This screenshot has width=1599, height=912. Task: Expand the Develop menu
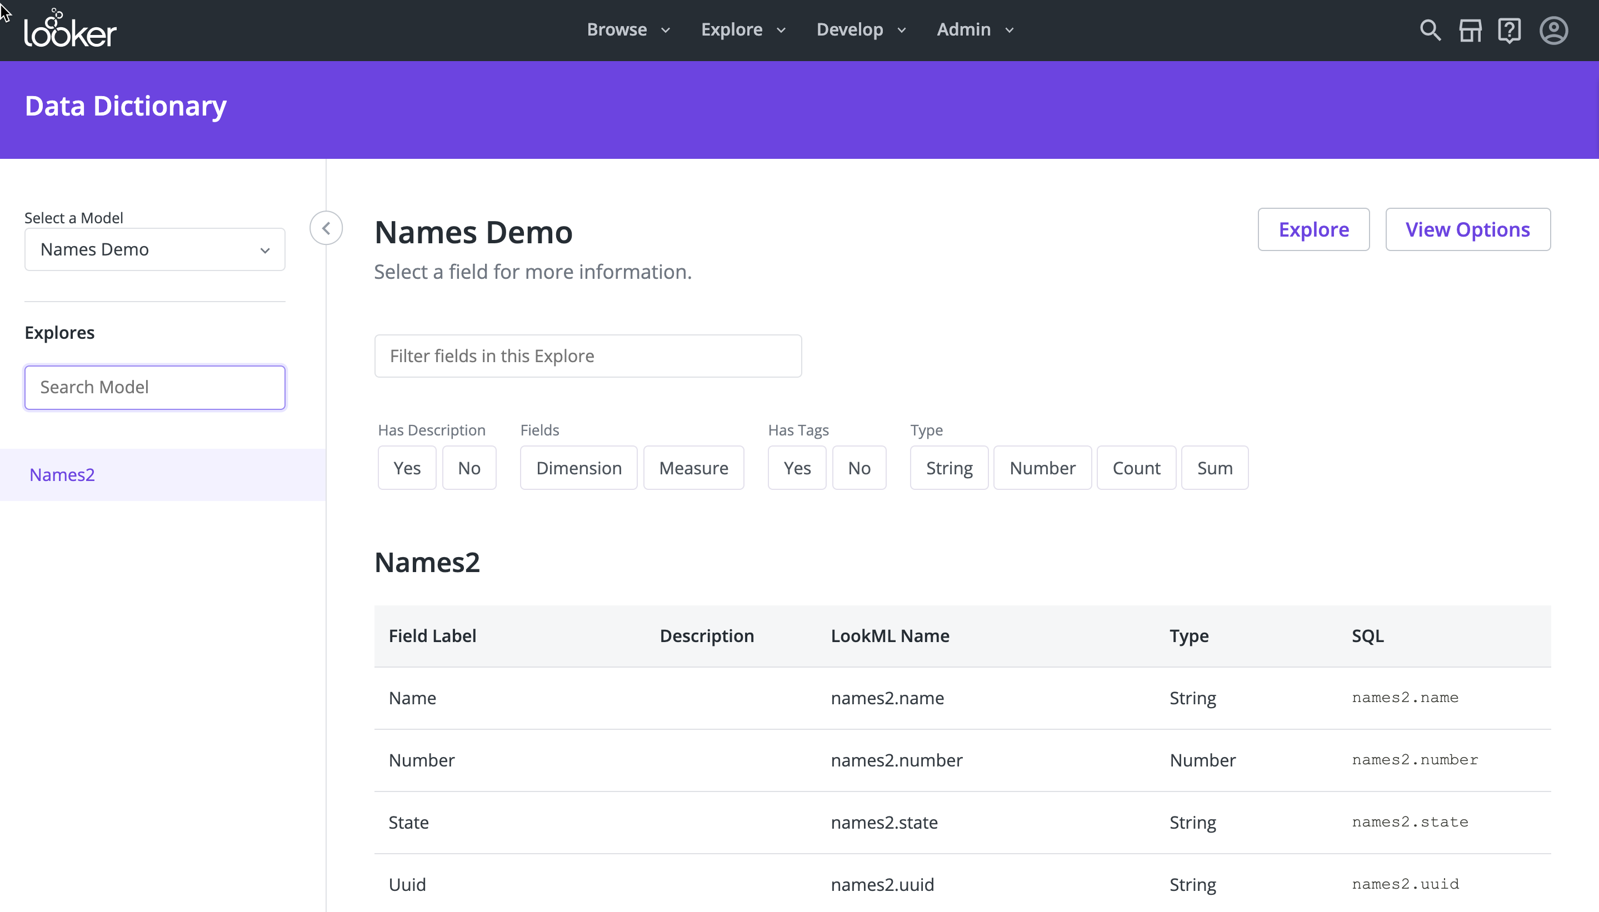pyautogui.click(x=861, y=29)
